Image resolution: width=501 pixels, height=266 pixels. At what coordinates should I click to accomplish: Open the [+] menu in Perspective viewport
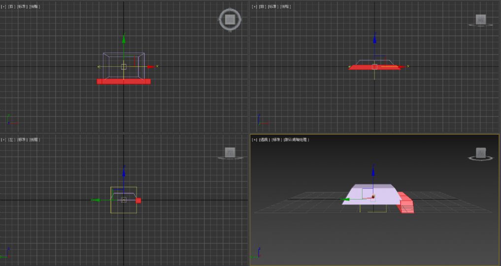coord(254,140)
